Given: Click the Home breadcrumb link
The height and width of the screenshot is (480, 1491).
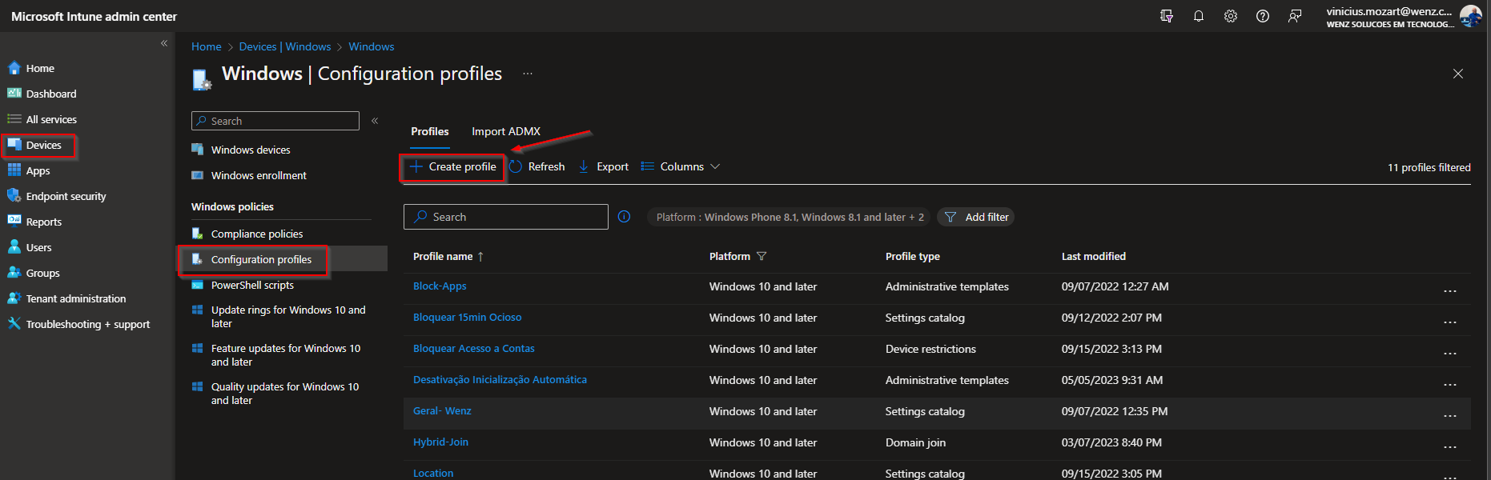Looking at the screenshot, I should 206,46.
